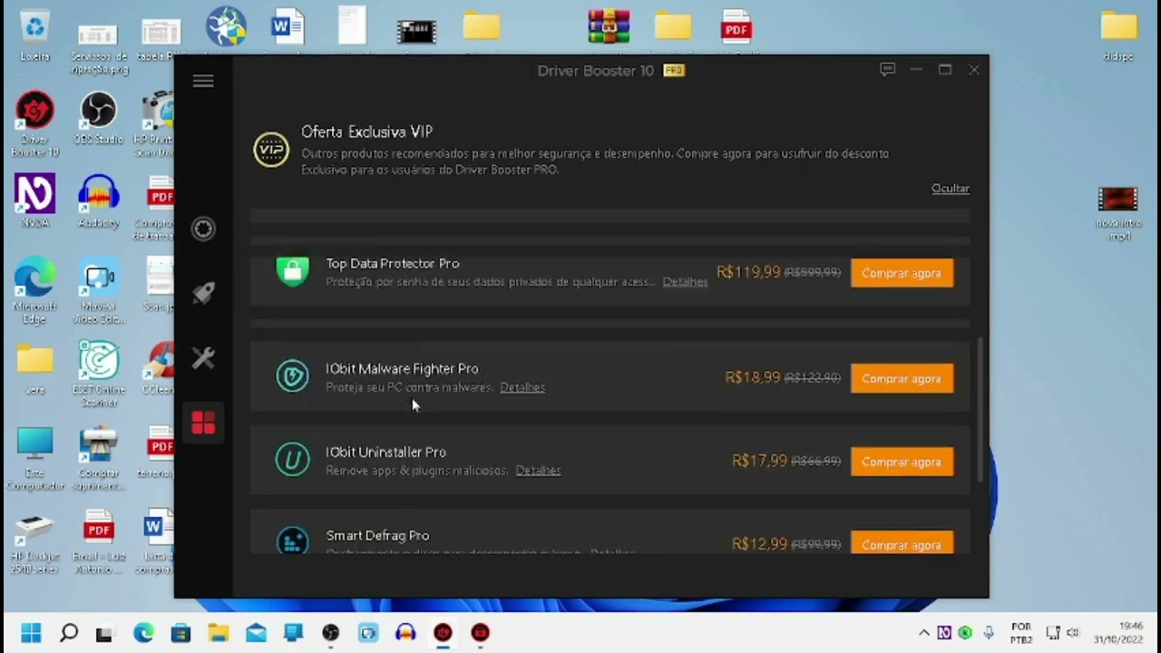This screenshot has height=653, width=1161.
Task: Click the POR PTB2 language indicator
Action: [1021, 633]
